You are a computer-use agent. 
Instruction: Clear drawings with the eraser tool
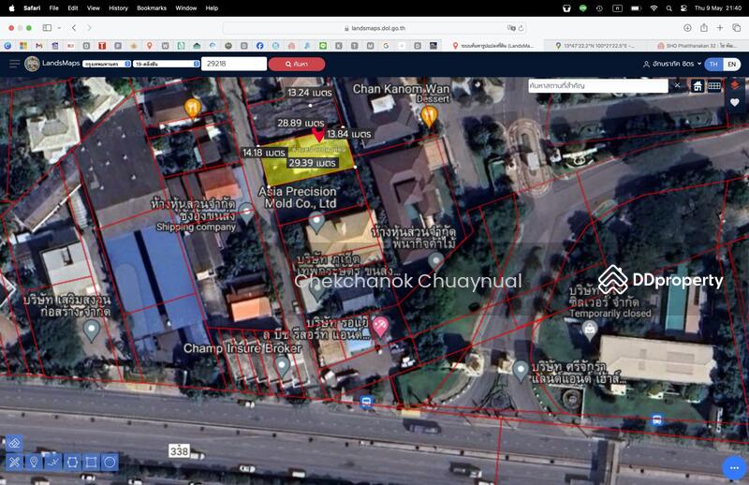[x=14, y=443]
